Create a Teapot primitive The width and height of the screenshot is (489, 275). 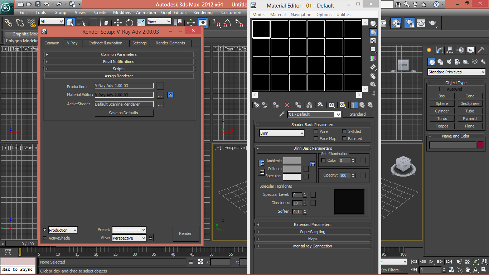tap(442, 126)
